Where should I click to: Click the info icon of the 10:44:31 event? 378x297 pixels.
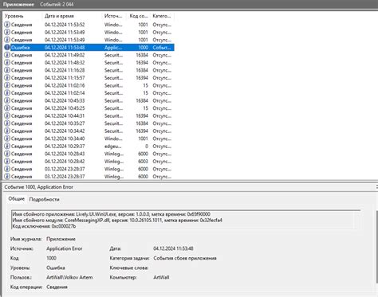[7, 115]
